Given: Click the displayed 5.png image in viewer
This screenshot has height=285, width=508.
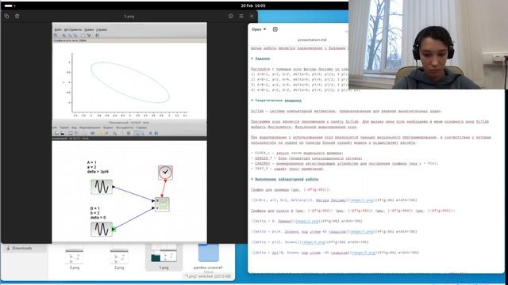Looking at the screenshot, I should [x=129, y=132].
